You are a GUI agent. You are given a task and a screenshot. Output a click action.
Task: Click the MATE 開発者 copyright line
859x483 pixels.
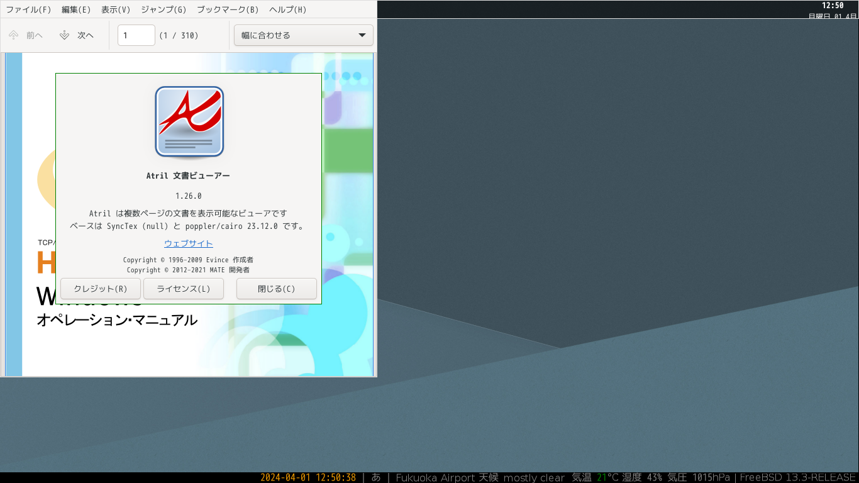[x=189, y=270]
